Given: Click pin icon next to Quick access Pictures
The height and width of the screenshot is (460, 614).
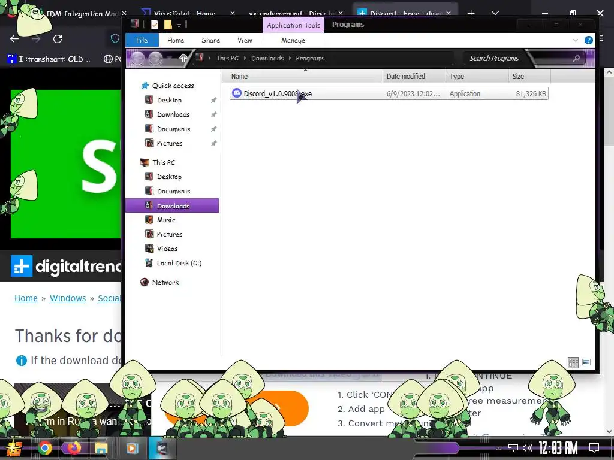Looking at the screenshot, I should pyautogui.click(x=214, y=144).
